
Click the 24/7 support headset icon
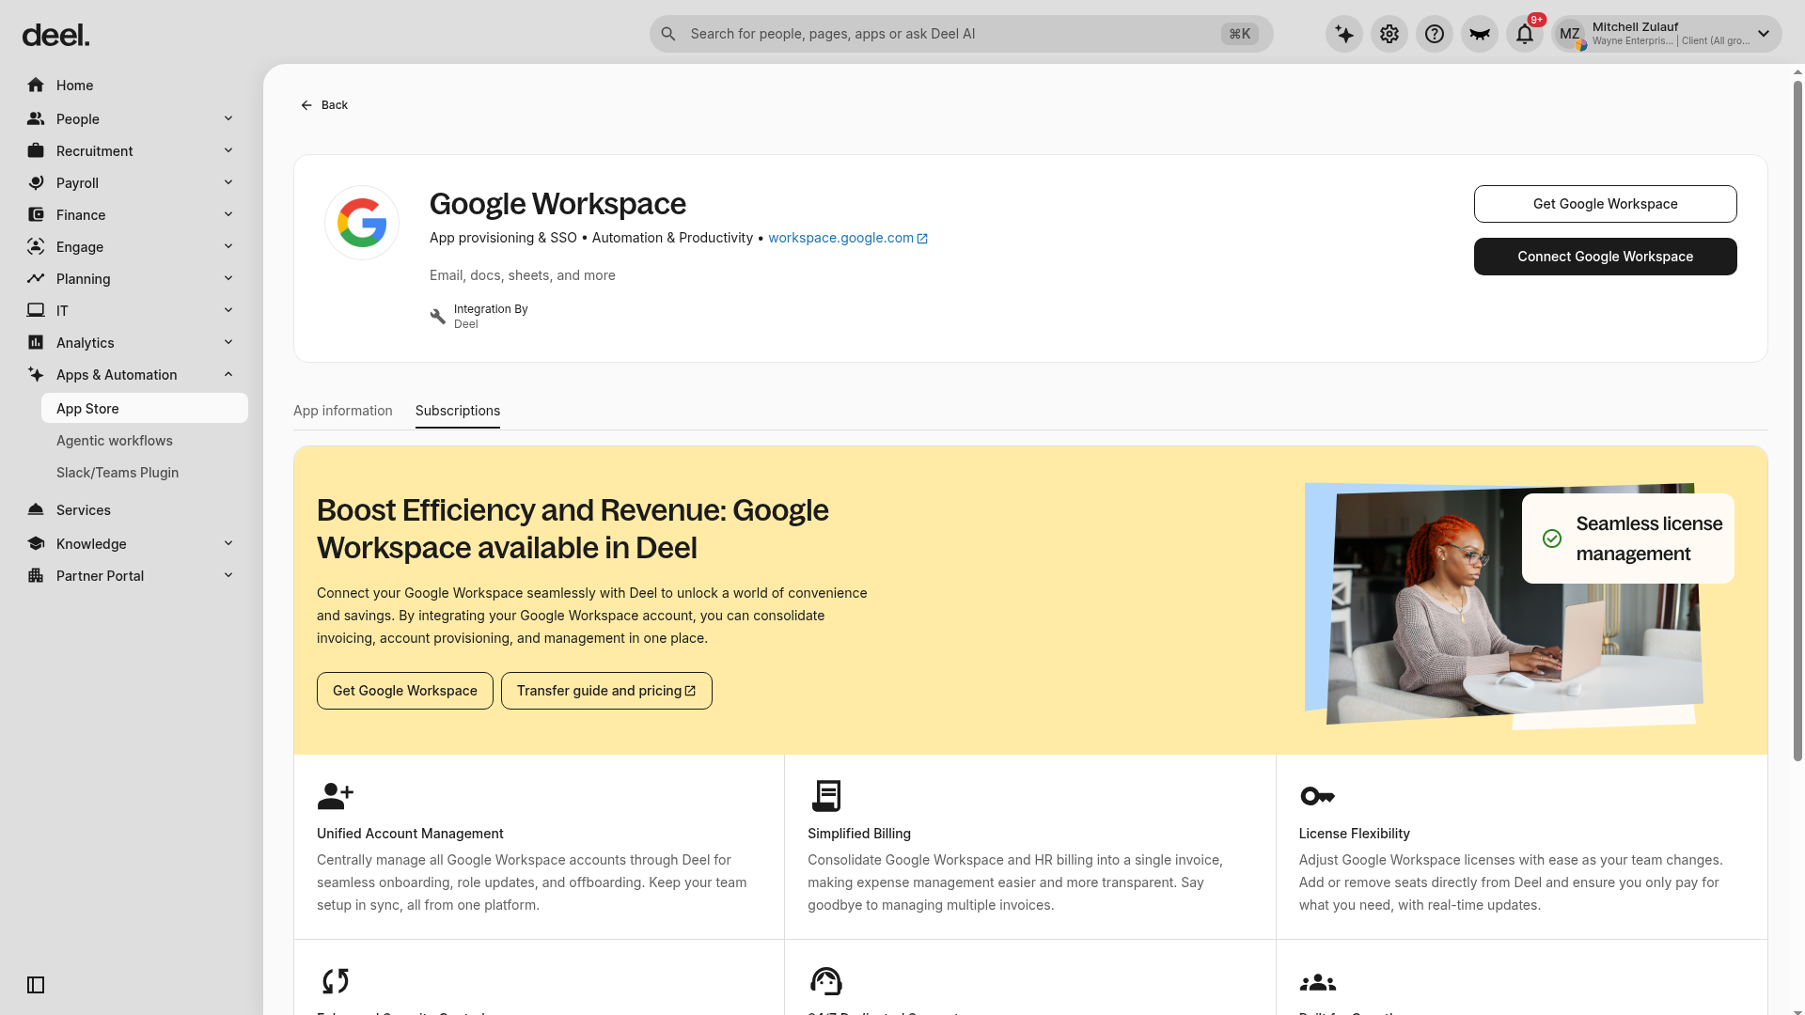(x=826, y=981)
